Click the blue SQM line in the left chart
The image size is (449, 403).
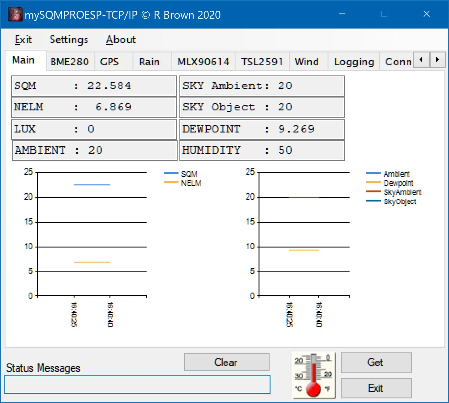point(92,185)
